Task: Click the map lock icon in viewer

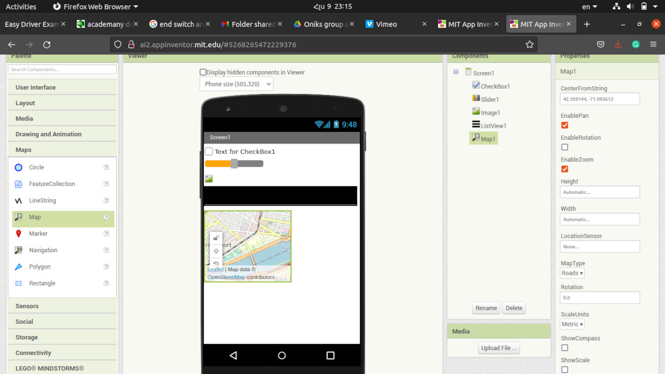Action: [x=216, y=238]
